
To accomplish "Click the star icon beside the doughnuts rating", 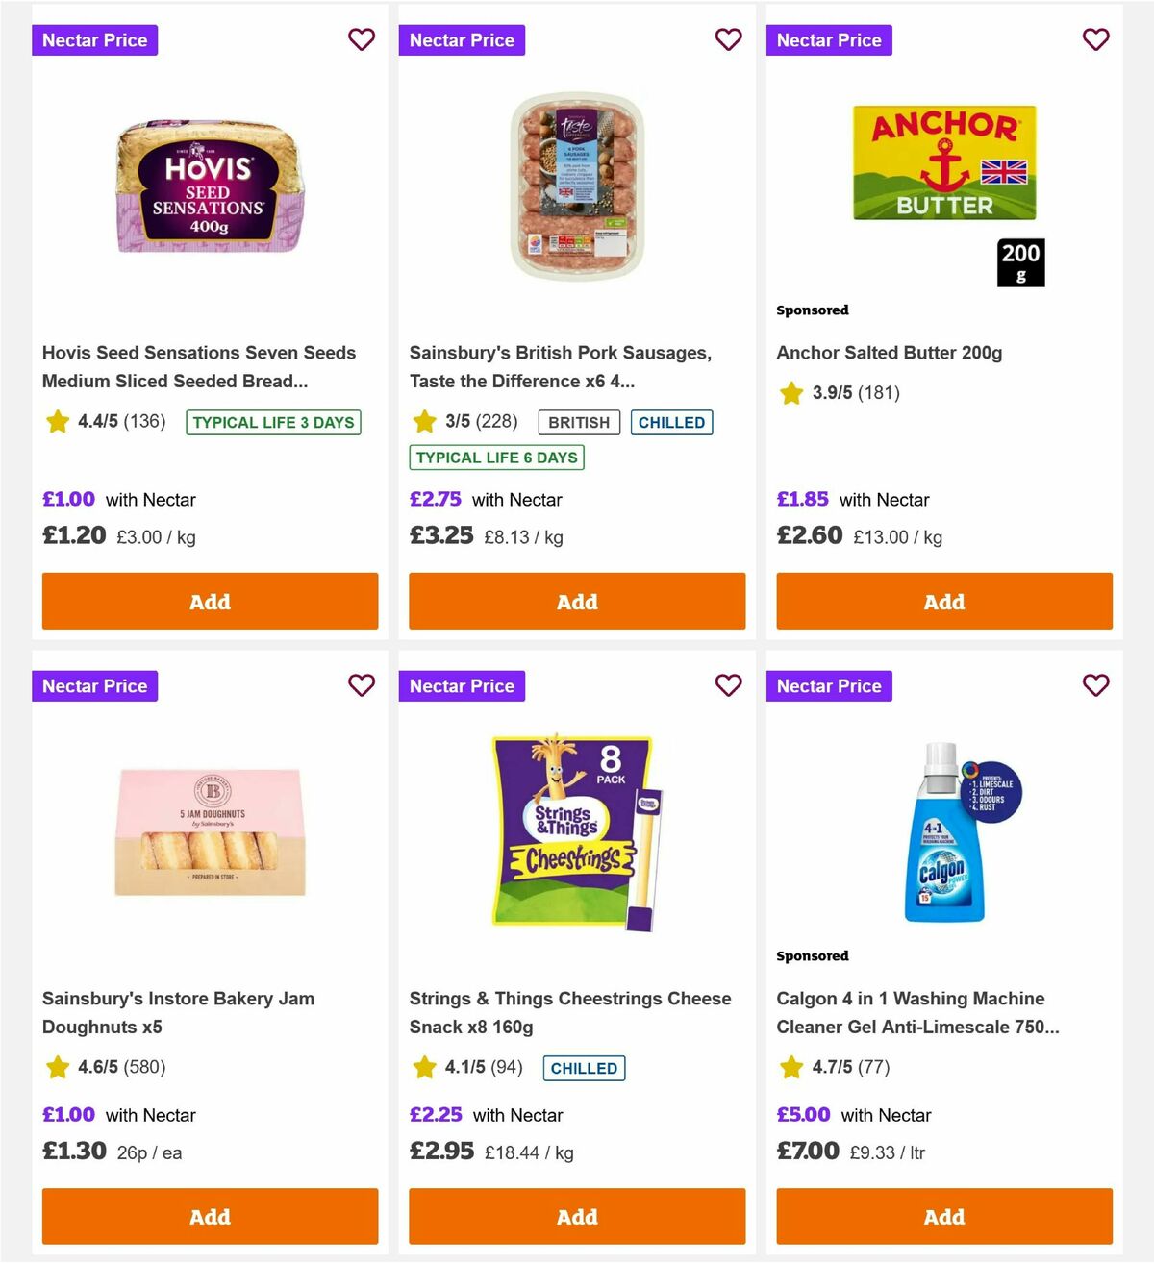I will point(57,1067).
